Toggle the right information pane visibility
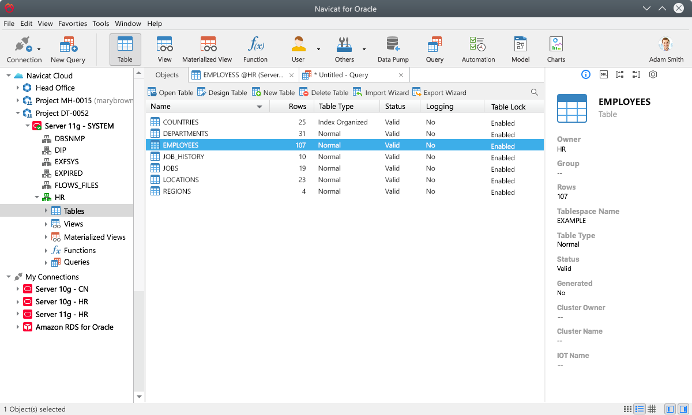Screen dimensions: 692x415 (683, 409)
